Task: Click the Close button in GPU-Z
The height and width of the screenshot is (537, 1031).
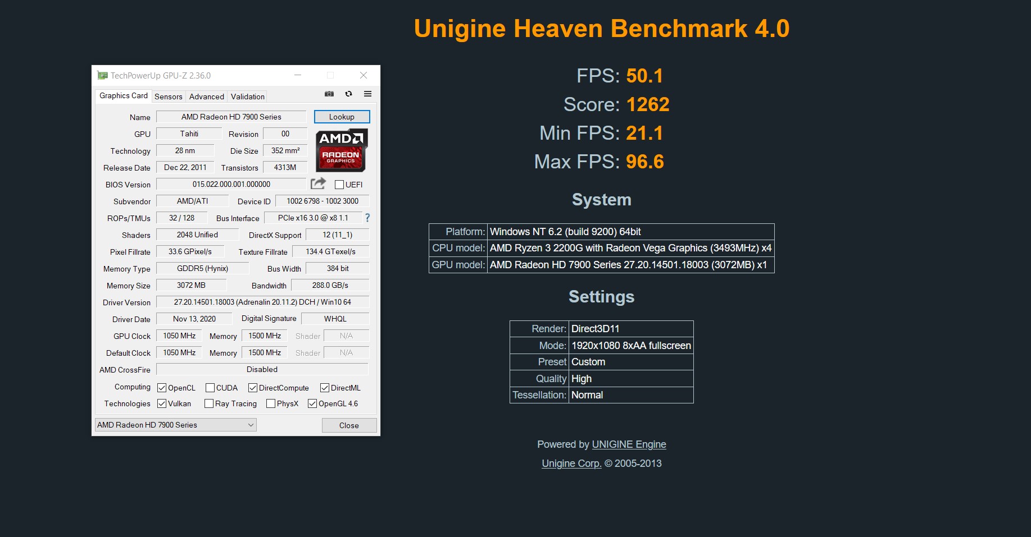Action: [x=349, y=425]
